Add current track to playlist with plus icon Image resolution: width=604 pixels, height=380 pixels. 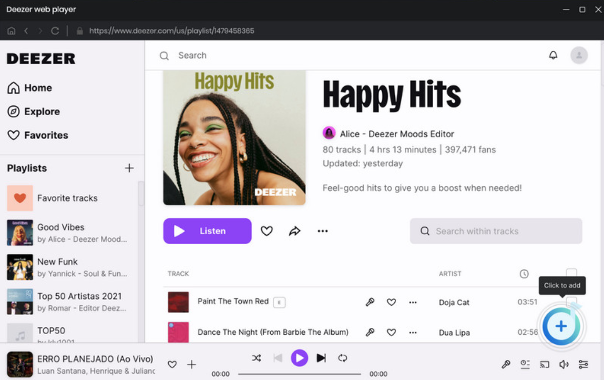[191, 364]
